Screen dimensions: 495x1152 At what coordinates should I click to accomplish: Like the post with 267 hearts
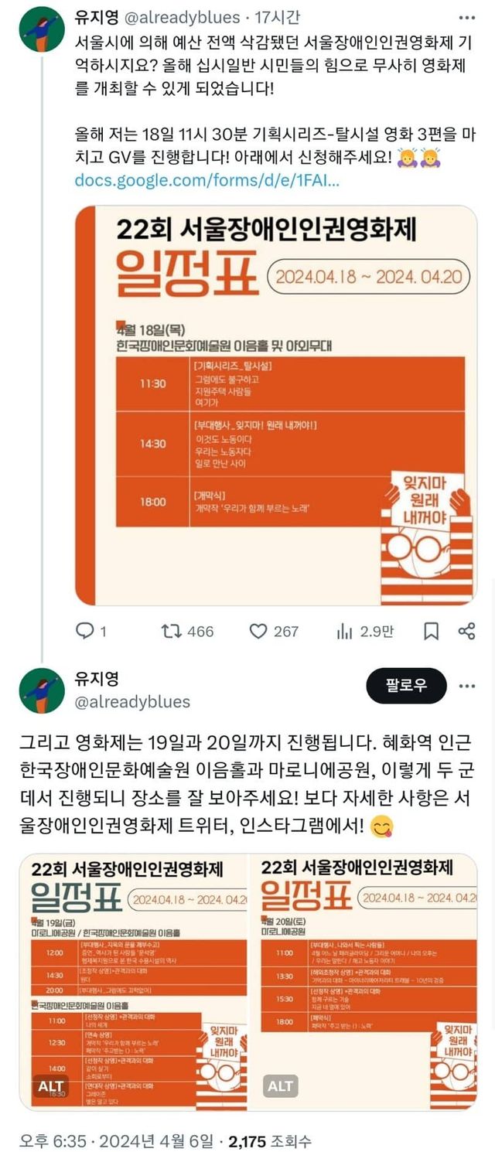(258, 632)
